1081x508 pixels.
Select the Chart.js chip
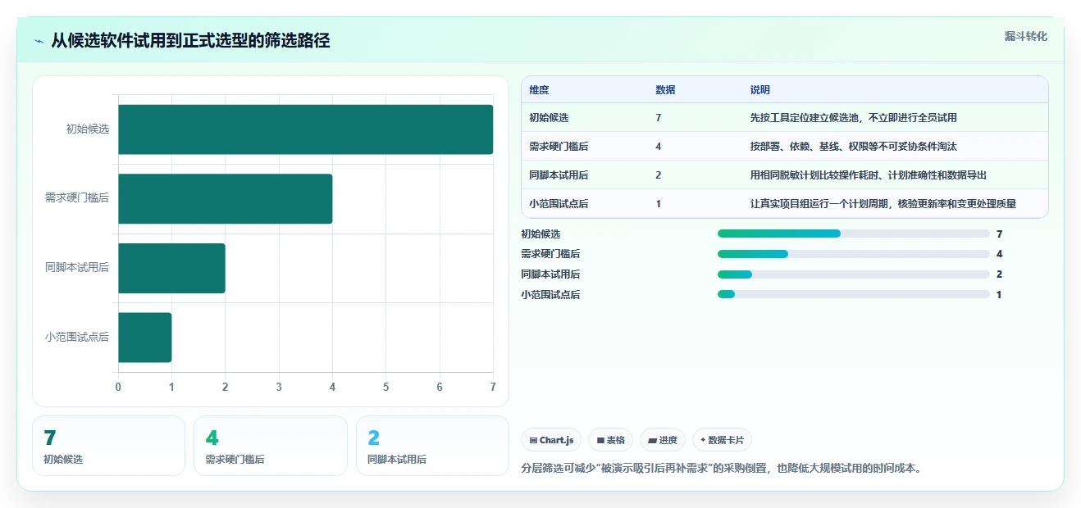click(x=551, y=440)
